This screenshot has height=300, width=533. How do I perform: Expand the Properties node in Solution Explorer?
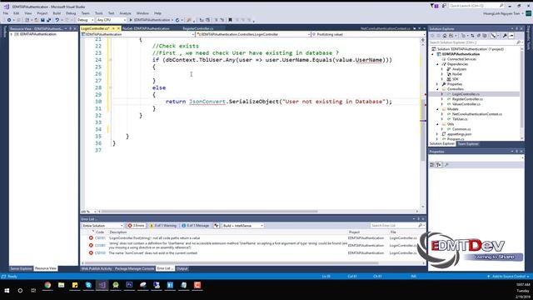(x=438, y=84)
